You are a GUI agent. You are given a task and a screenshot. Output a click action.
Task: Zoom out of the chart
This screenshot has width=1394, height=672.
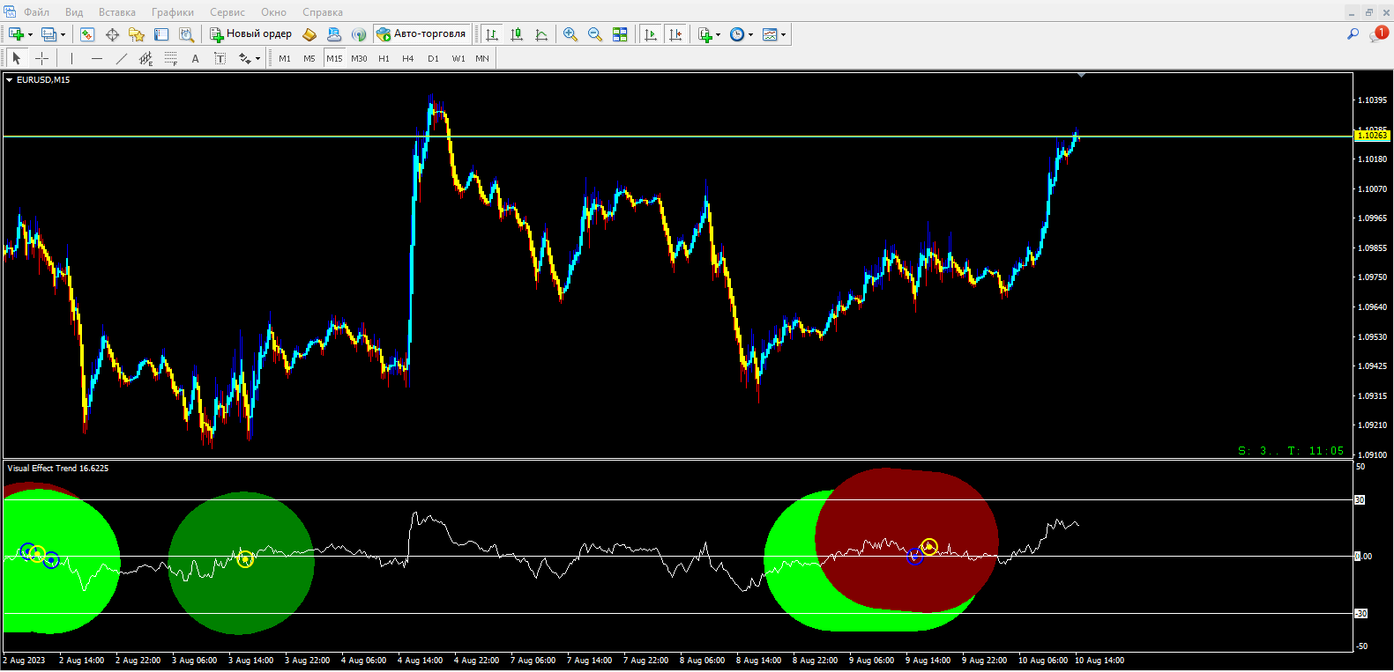point(595,34)
